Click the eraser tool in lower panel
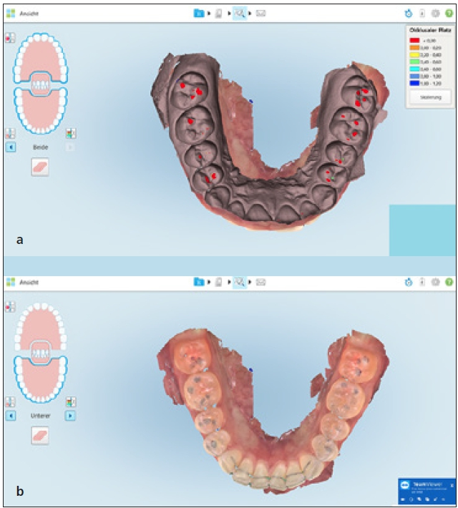The width and height of the screenshot is (458, 508). [x=40, y=435]
